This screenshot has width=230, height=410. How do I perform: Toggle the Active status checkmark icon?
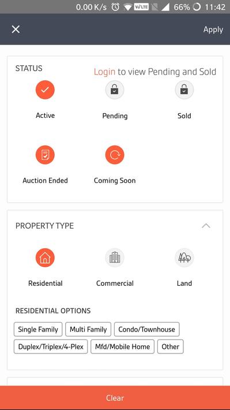tap(45, 90)
